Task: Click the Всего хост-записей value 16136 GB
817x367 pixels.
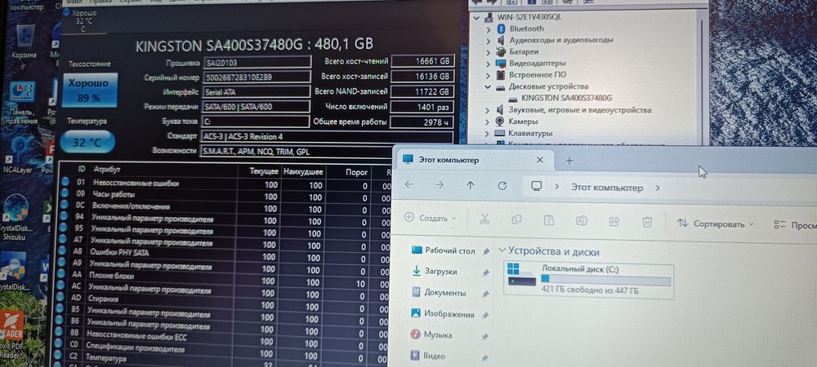Action: click(x=422, y=77)
